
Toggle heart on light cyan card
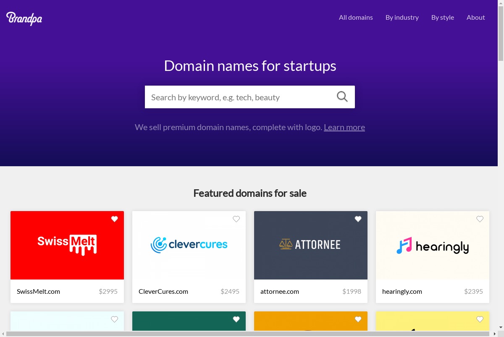point(114,319)
